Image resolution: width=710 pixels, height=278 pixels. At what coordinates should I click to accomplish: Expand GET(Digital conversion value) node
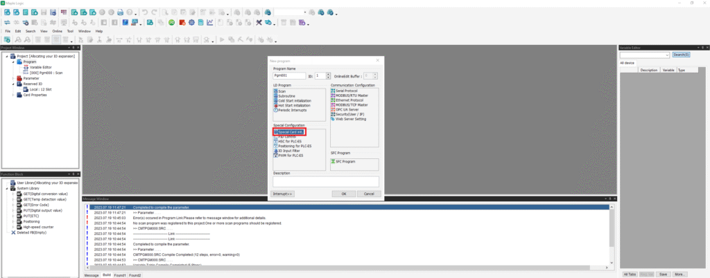(13, 194)
